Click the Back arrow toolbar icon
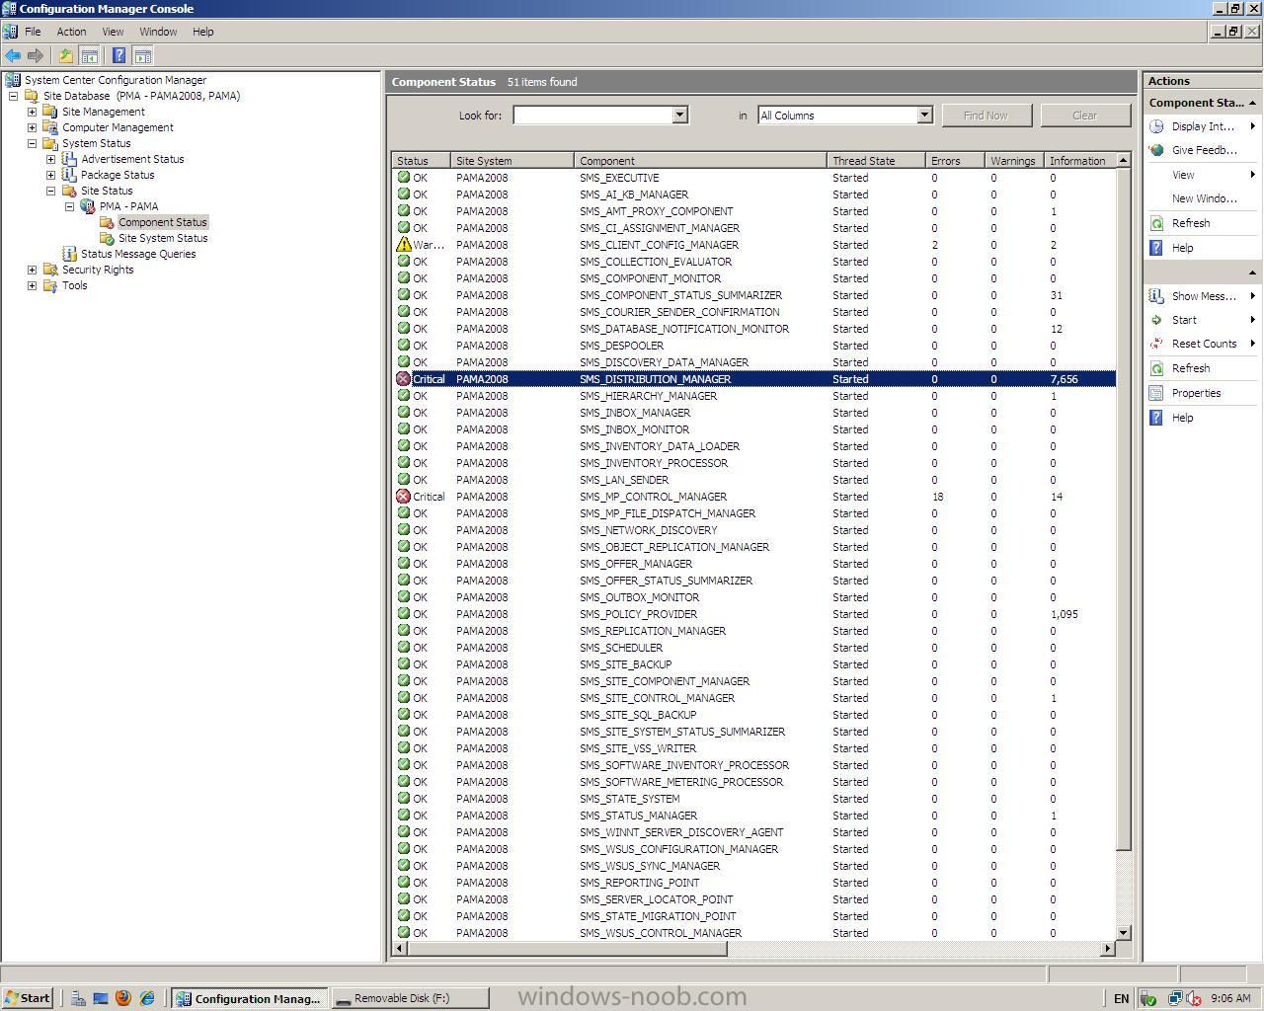Image resolution: width=1264 pixels, height=1011 pixels. click(x=13, y=56)
